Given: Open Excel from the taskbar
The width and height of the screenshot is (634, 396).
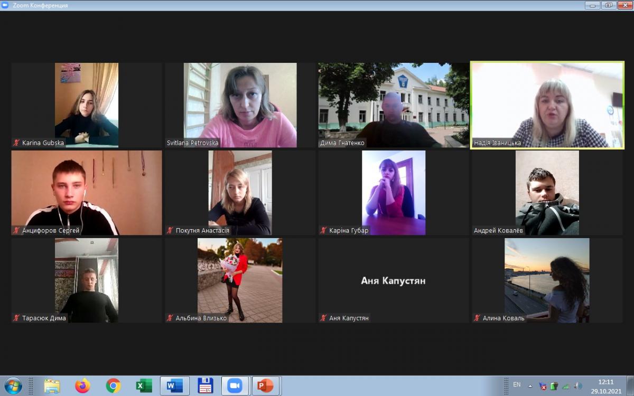Looking at the screenshot, I should 144,385.
